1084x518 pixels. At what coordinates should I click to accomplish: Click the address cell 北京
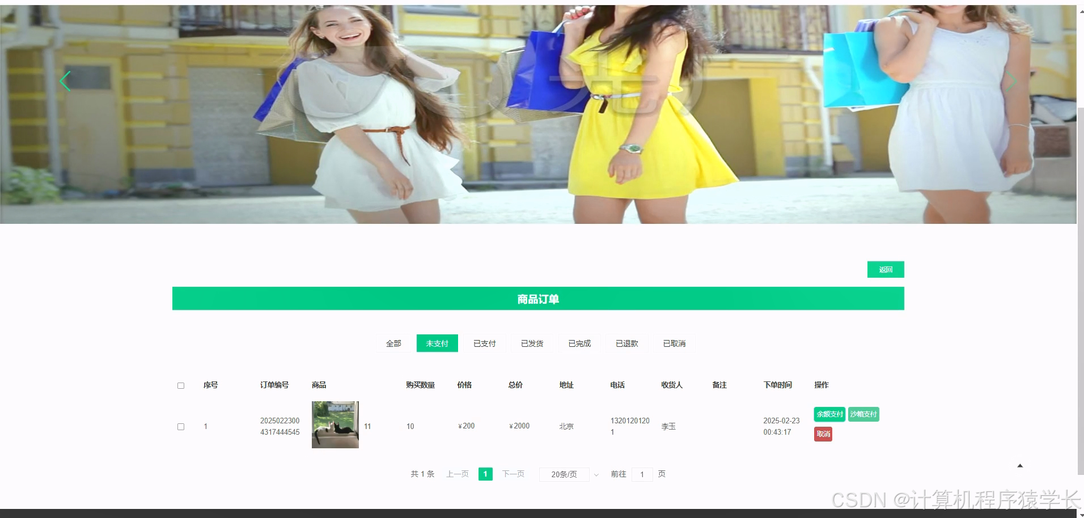point(566,426)
